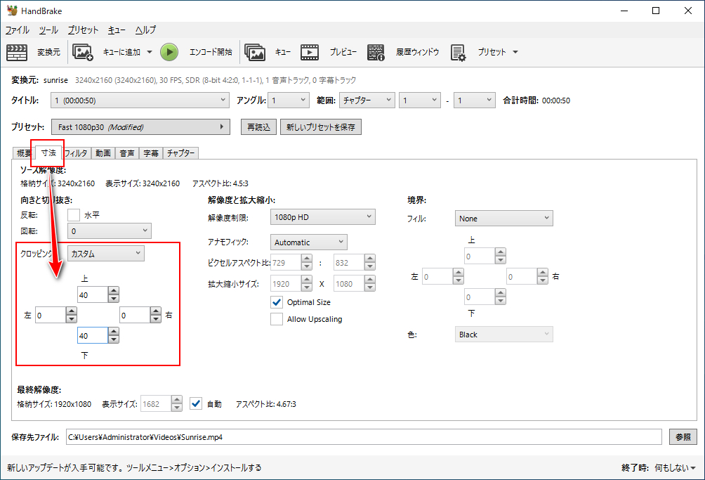Click the プリセット toolbar settings icon
Screen dimensions: 705x480
[459, 52]
